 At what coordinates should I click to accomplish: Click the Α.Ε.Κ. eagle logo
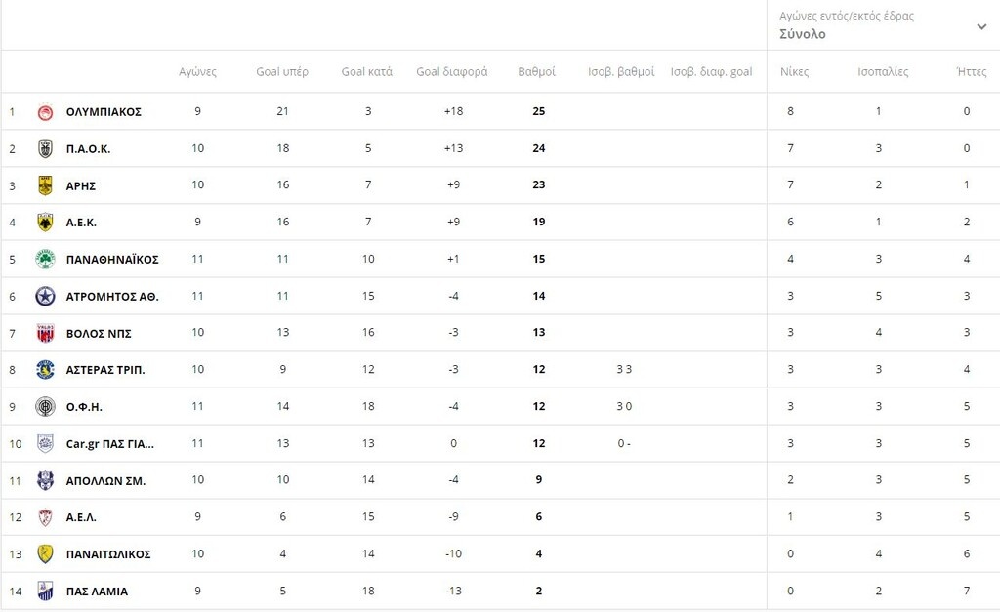(x=45, y=223)
